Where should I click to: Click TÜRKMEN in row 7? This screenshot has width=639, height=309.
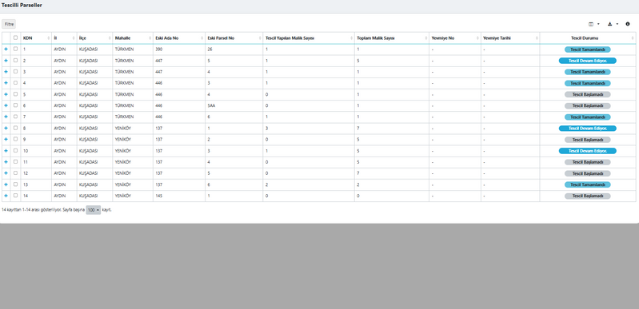click(x=124, y=117)
